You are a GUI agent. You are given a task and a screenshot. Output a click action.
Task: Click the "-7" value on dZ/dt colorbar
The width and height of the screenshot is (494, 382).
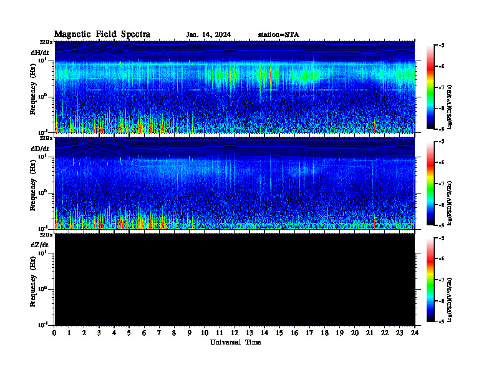click(x=442, y=280)
